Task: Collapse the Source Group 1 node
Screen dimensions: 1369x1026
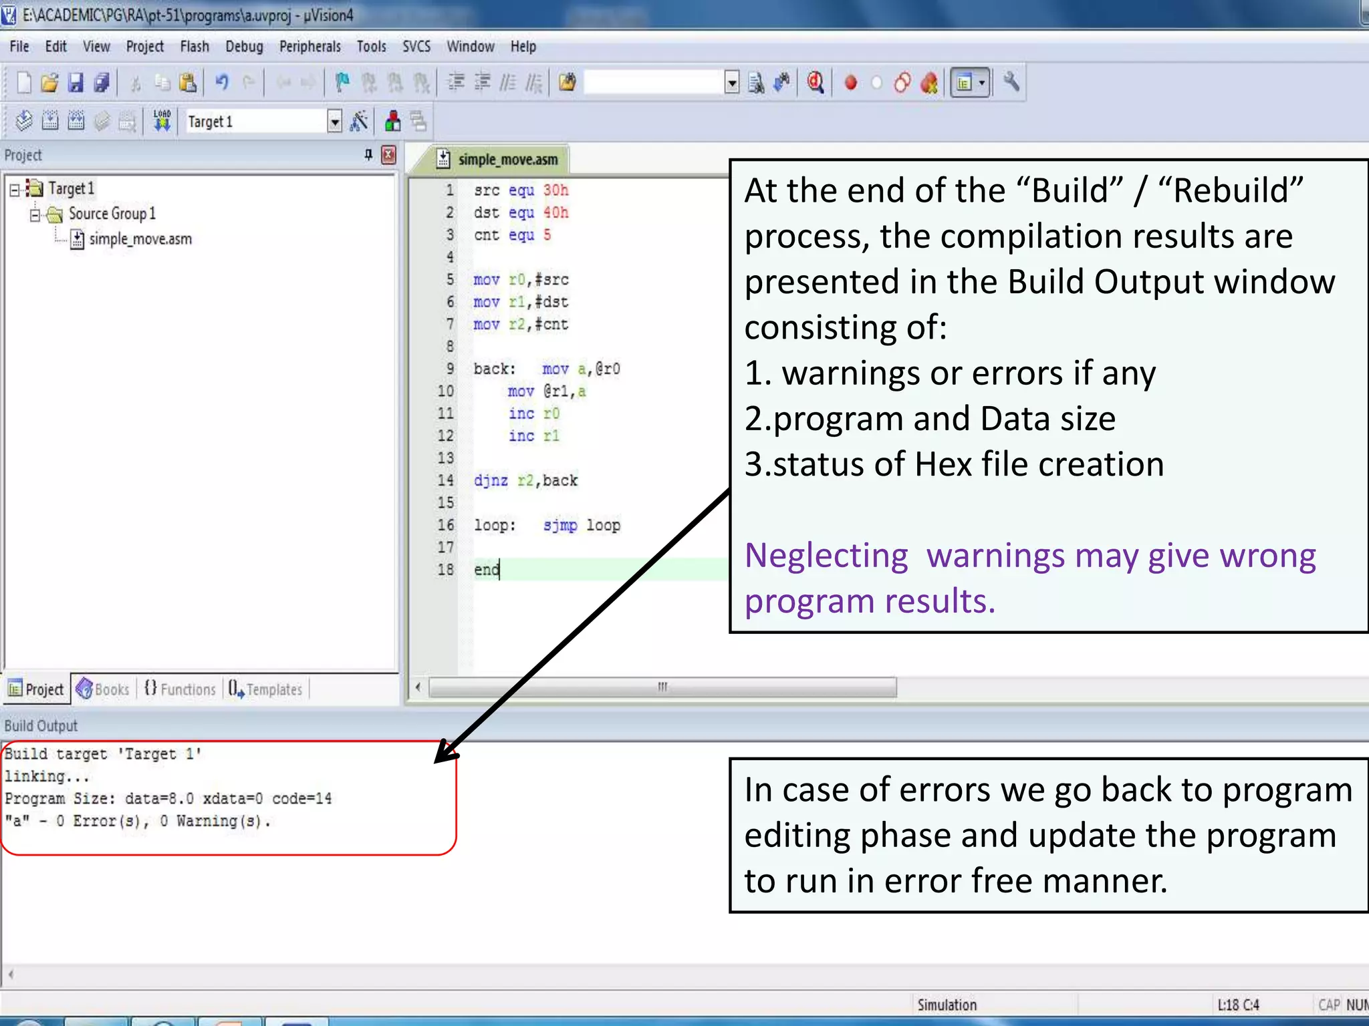Action: [x=35, y=214]
